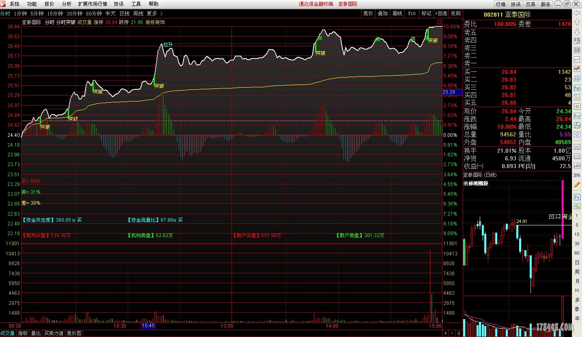Click the app logo icon in title bar
This screenshot has width=582, height=337.
(x=3, y=4)
